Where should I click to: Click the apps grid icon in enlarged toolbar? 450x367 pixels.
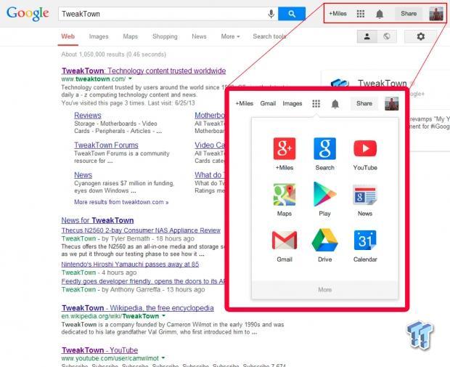(x=316, y=104)
